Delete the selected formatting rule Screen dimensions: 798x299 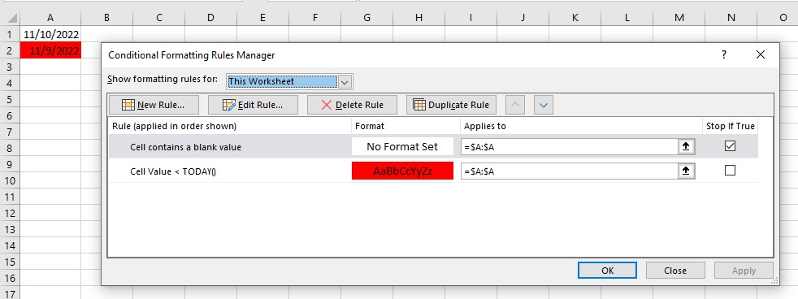point(352,106)
